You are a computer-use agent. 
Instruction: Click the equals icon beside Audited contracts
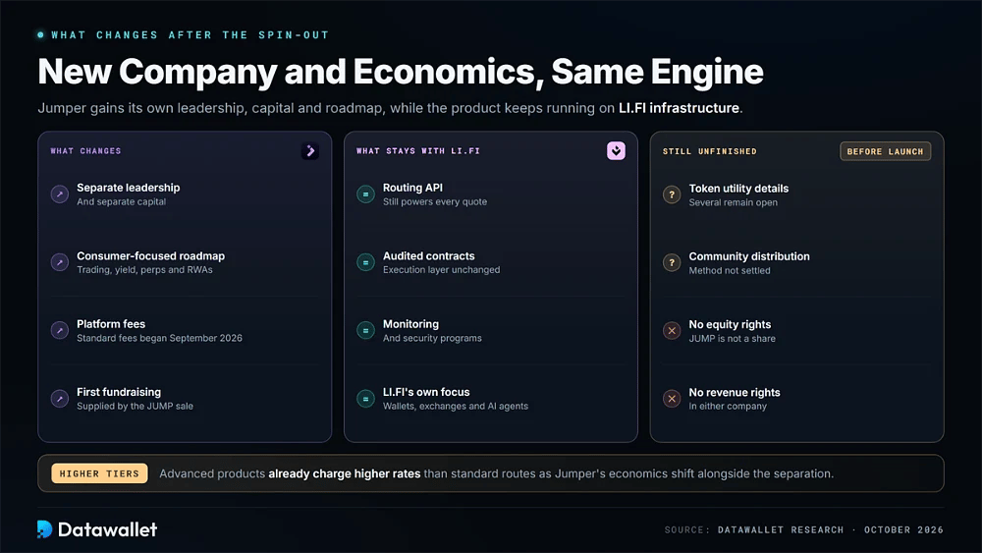tap(365, 262)
